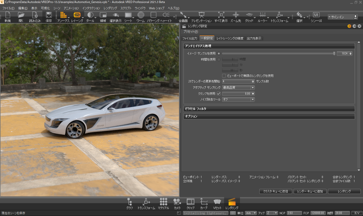Adjust the image samples slider handle
Image resolution: width=363 pixels, height=216 pixels.
point(334,53)
